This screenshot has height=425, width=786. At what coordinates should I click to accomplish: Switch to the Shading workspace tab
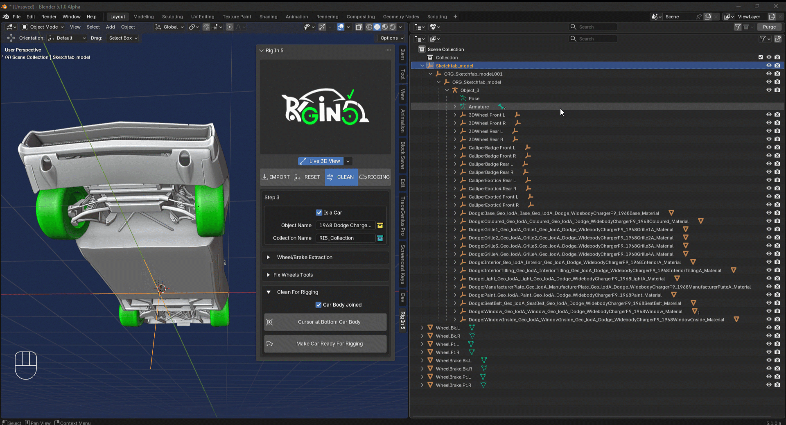point(268,17)
